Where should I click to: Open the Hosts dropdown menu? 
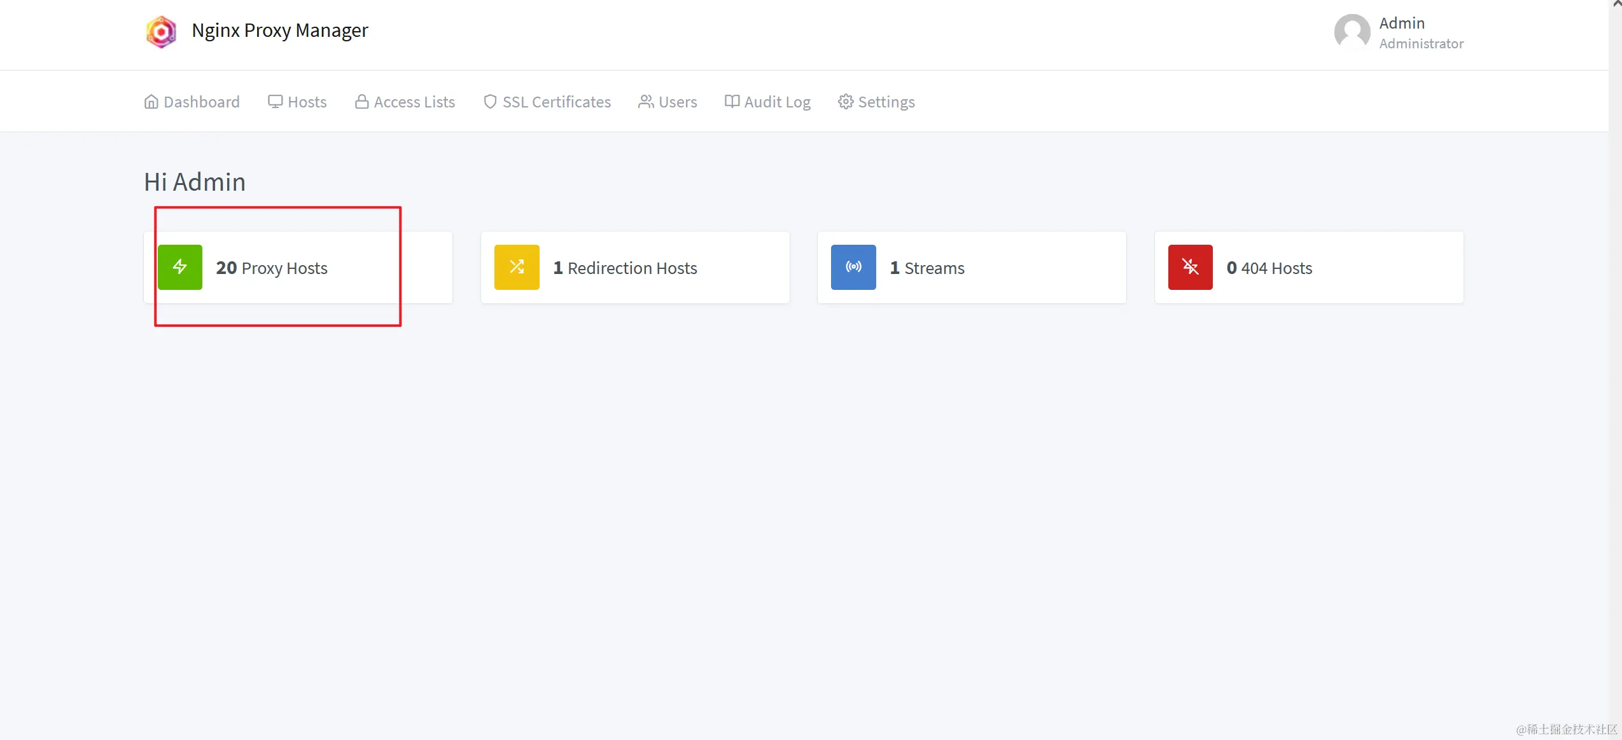click(x=297, y=102)
